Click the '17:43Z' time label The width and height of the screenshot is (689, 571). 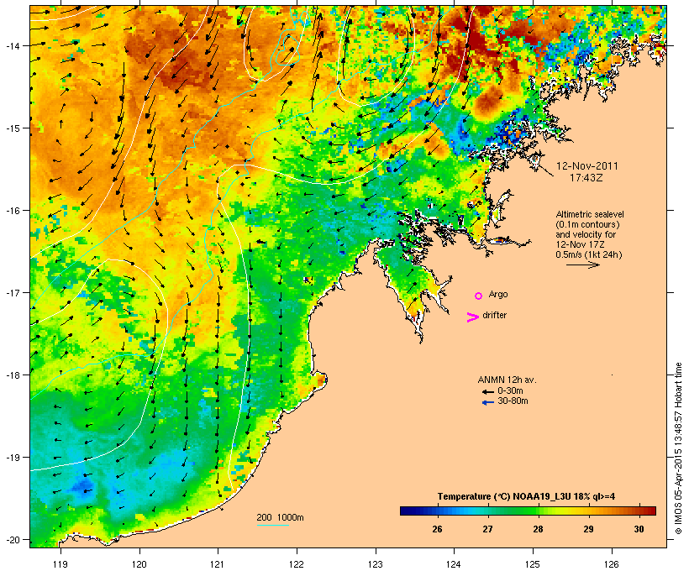[586, 178]
